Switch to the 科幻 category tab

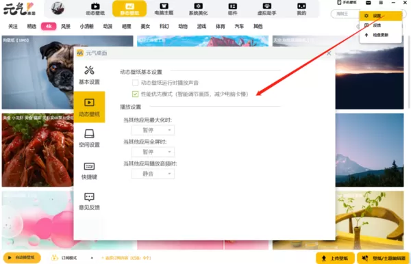(x=164, y=26)
